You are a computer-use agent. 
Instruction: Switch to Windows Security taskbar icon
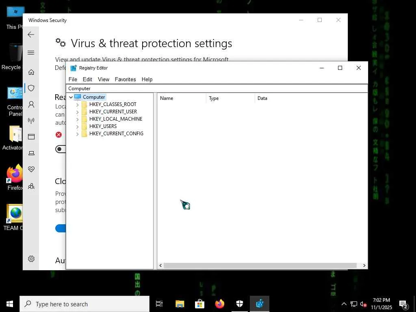(240, 304)
